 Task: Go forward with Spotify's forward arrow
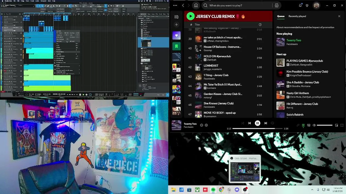click(x=189, y=5)
